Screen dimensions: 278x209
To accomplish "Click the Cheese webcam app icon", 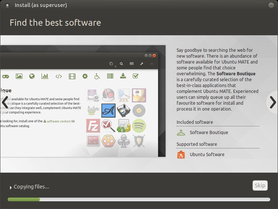I will pos(93,95).
